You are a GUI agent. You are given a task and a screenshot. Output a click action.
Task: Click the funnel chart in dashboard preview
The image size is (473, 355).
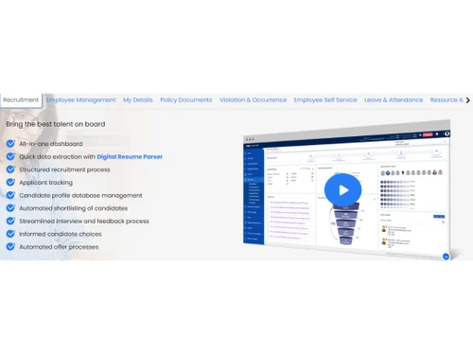pyautogui.click(x=345, y=224)
